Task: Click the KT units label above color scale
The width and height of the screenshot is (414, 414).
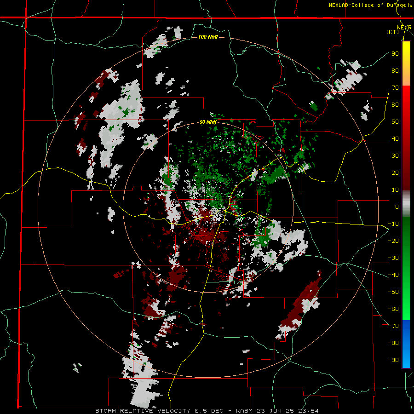Action: pyautogui.click(x=393, y=32)
